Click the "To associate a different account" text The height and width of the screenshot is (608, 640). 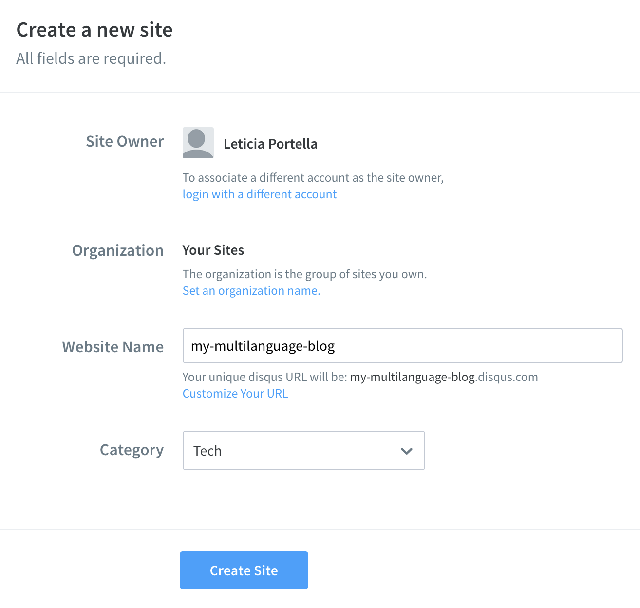pyautogui.click(x=313, y=178)
